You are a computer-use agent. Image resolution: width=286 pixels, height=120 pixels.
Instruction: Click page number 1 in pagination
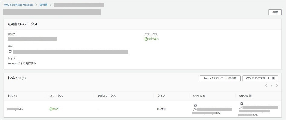[272, 86]
